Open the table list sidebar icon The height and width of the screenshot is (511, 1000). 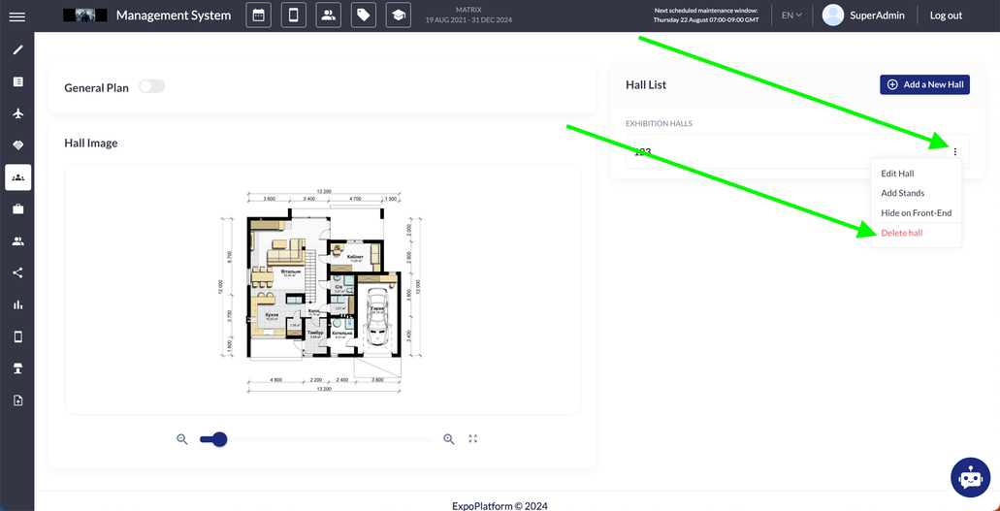point(17,81)
